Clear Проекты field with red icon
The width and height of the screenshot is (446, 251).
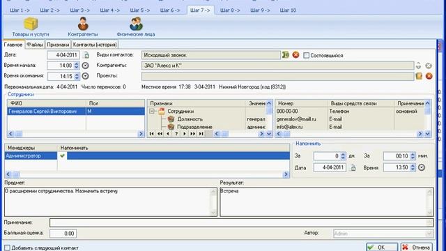coord(429,76)
